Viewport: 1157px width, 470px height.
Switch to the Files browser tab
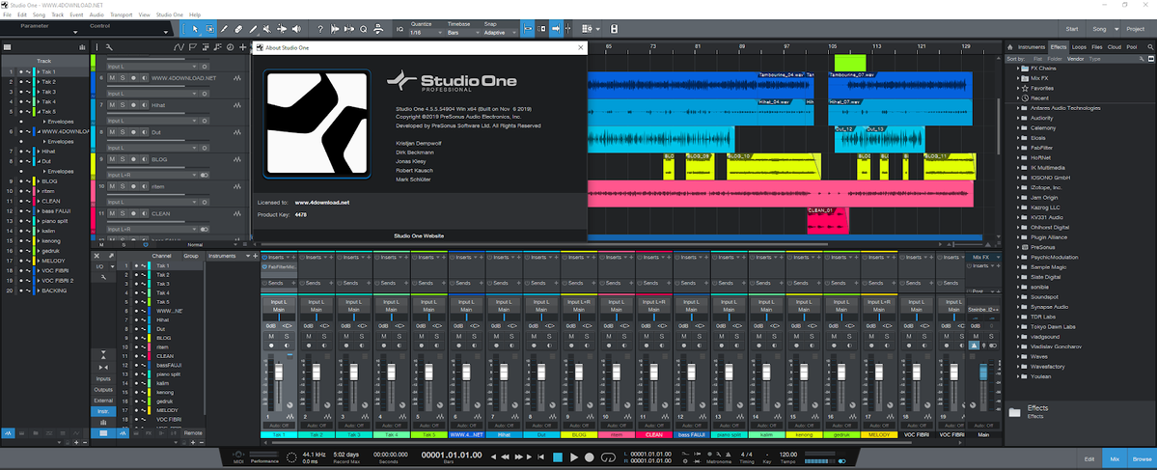click(x=1097, y=47)
